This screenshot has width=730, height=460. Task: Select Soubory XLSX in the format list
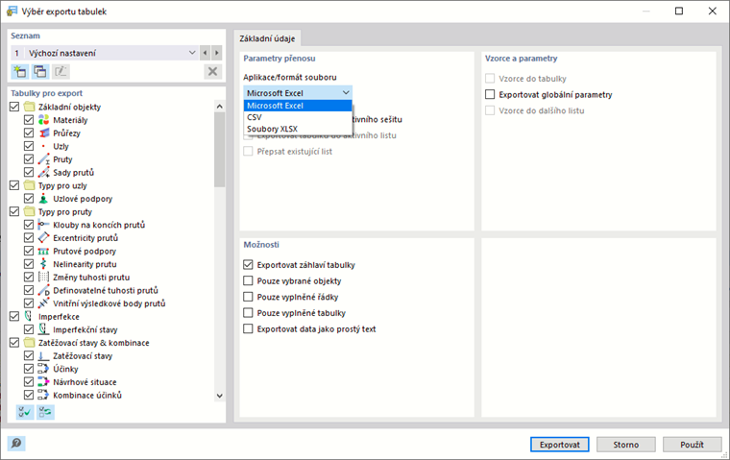[271, 129]
